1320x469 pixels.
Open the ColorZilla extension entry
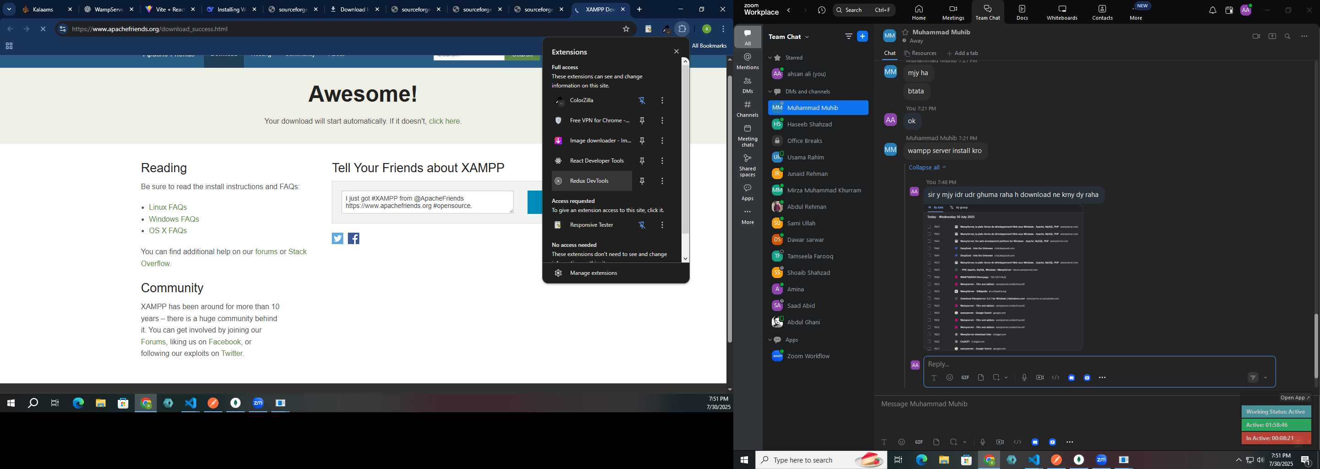pos(592,101)
